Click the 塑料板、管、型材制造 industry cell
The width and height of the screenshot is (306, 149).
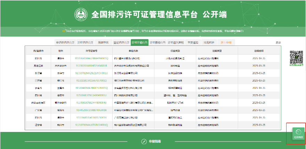[x=175, y=95]
